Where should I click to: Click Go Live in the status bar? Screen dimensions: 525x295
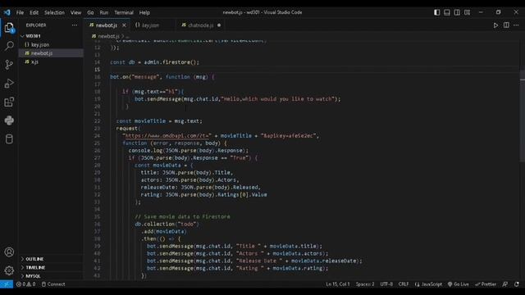[x=459, y=284]
